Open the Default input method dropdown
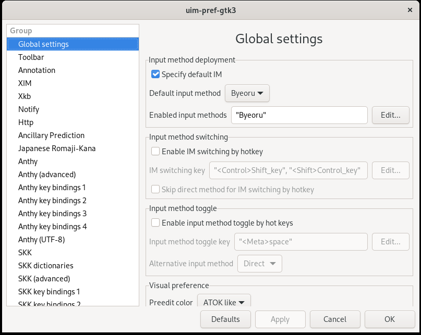This screenshot has height=335, width=421. click(247, 93)
